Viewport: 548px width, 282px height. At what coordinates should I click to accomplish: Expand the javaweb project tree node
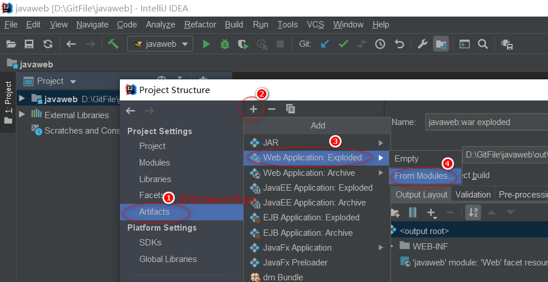coord(22,99)
